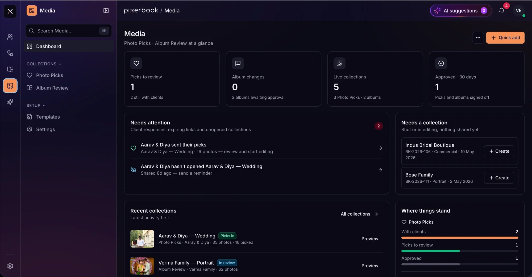Collapse the sidebar panel icon

point(106,11)
